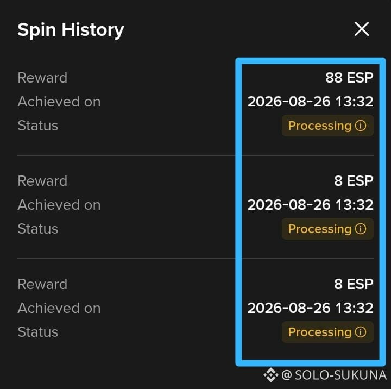Open the @SOLO-SUKUNA watermark handle
The height and width of the screenshot is (389, 391).
coord(334,375)
